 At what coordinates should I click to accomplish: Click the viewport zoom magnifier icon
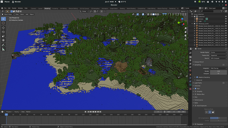[x=185, y=28]
